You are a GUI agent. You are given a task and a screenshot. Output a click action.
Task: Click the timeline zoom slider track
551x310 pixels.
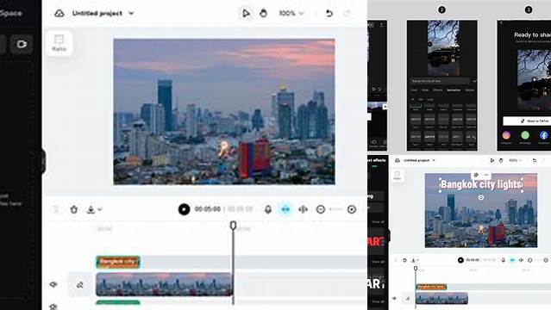336,209
